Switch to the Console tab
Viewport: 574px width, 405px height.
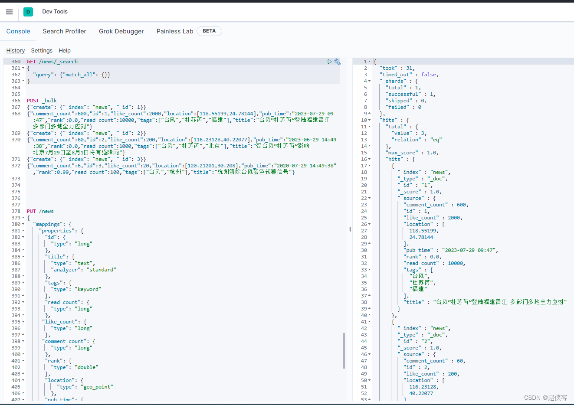pyautogui.click(x=18, y=31)
